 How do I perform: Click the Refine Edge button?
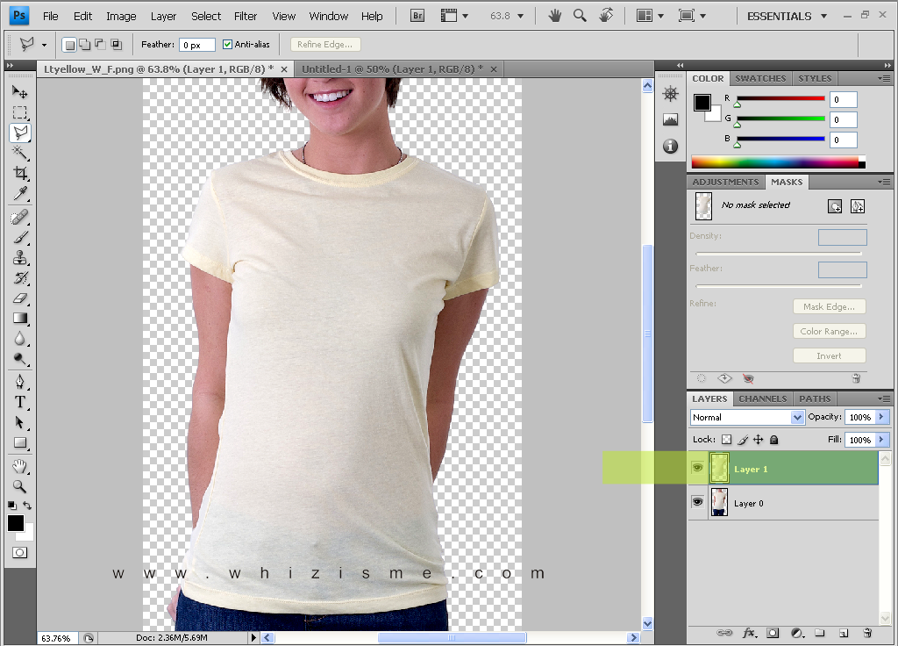[x=325, y=45]
